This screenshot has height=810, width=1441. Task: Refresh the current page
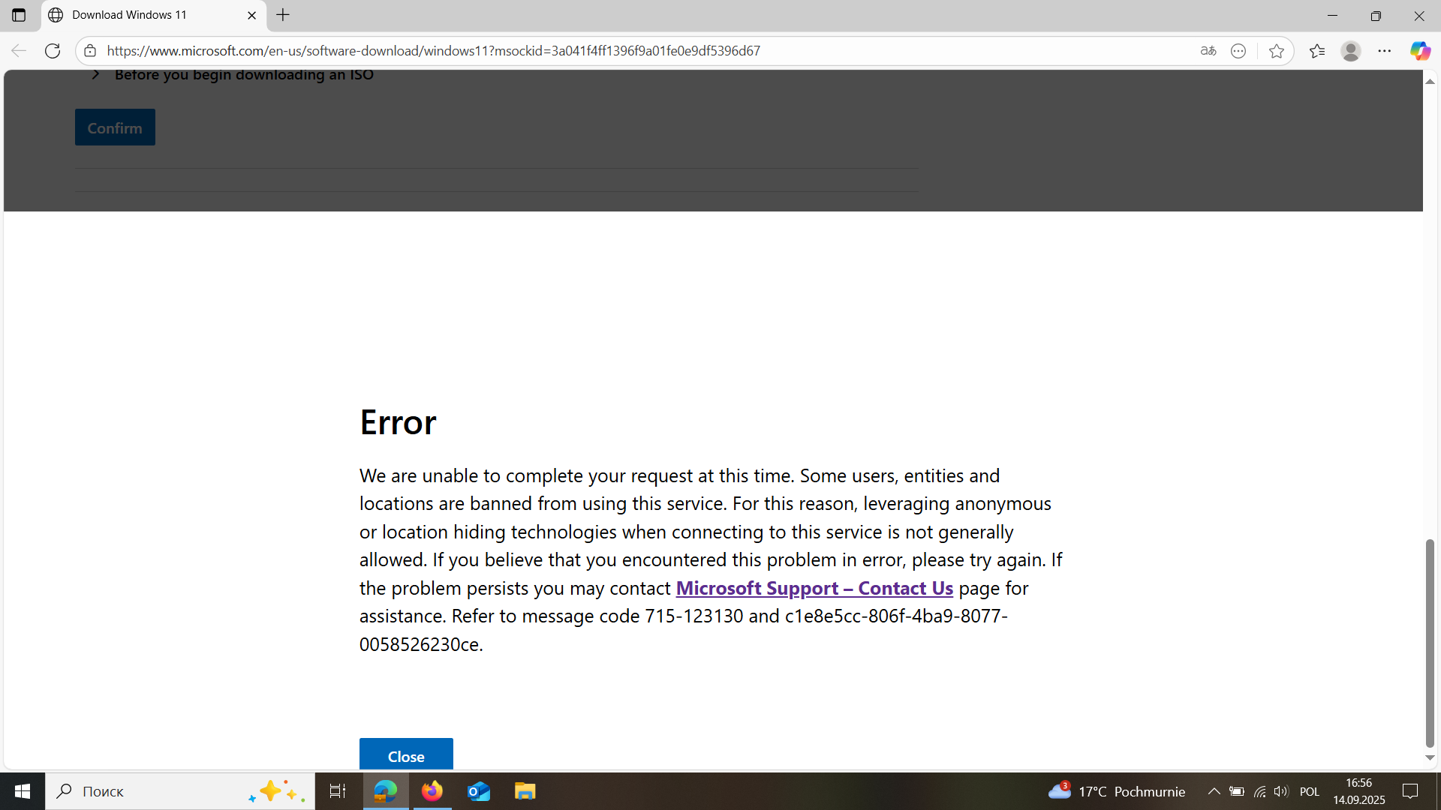pos(53,51)
